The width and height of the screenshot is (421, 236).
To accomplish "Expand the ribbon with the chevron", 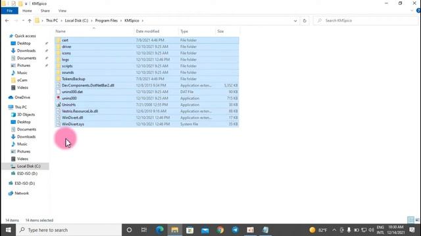I will tap(412, 10).
